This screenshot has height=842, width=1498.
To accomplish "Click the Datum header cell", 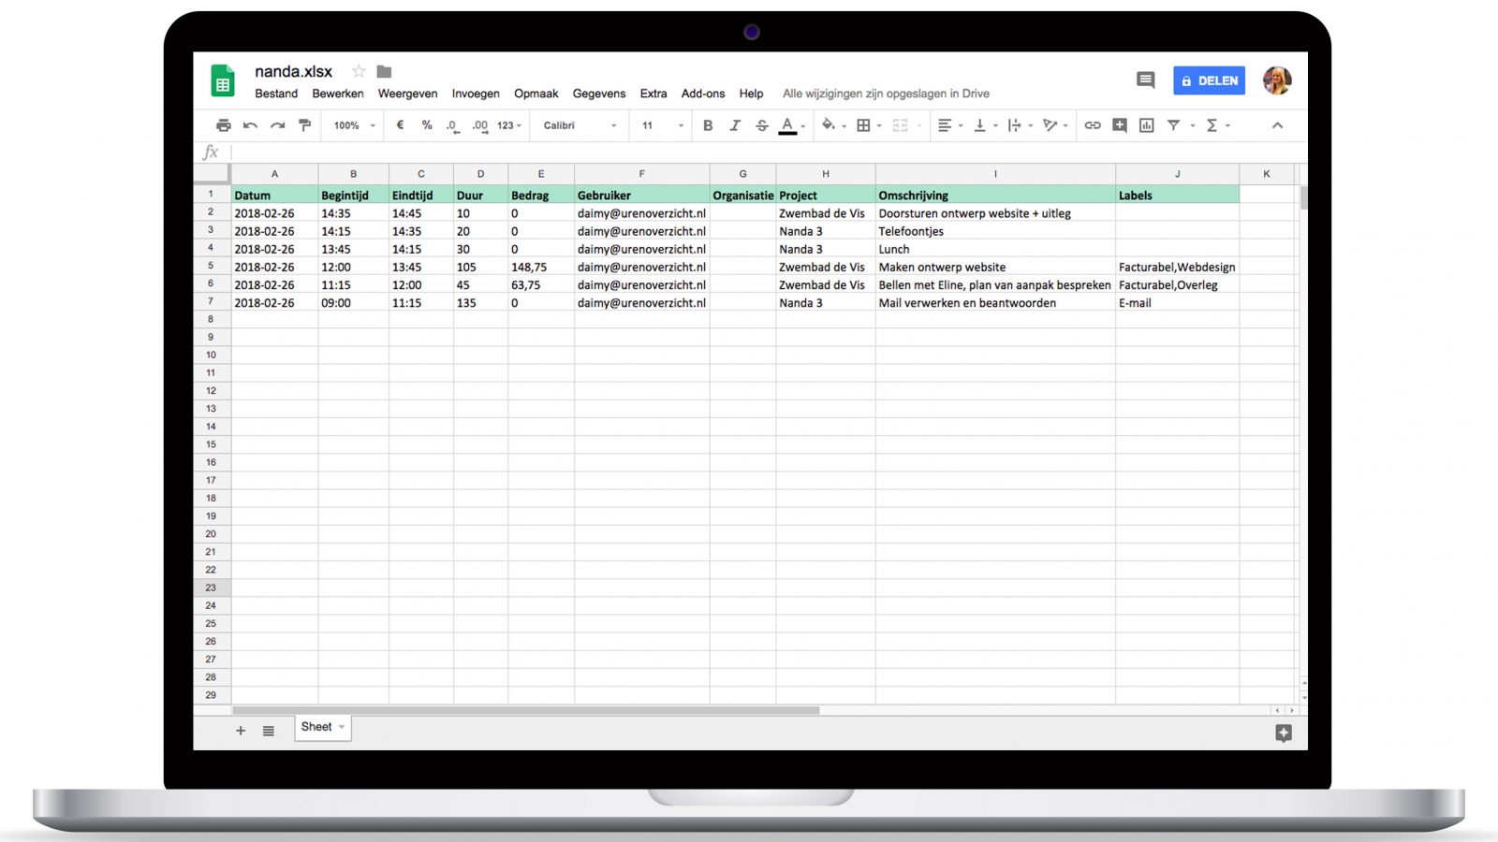I will [x=274, y=196].
